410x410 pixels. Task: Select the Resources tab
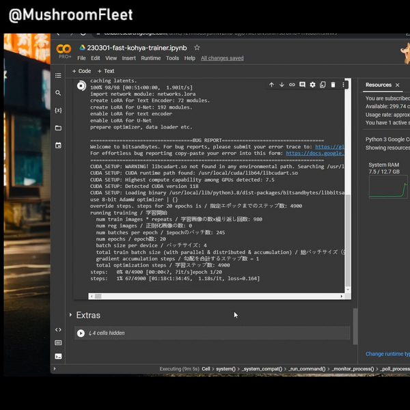pyautogui.click(x=379, y=85)
